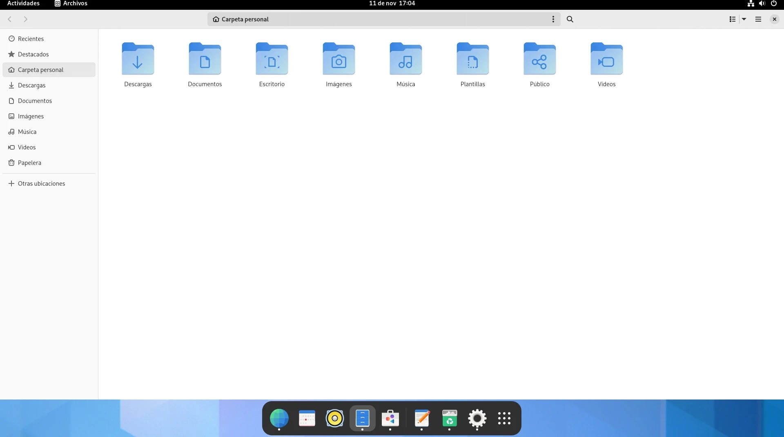The image size is (784, 437).
Task: Toggle list view with the view switcher icon
Action: [x=733, y=19]
